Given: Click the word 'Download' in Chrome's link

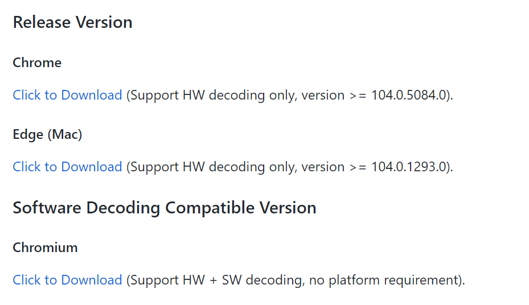Looking at the screenshot, I should [92, 95].
